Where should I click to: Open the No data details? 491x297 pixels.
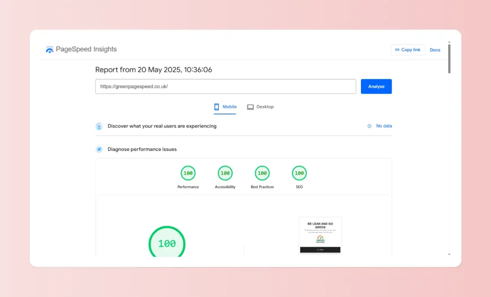coord(384,126)
